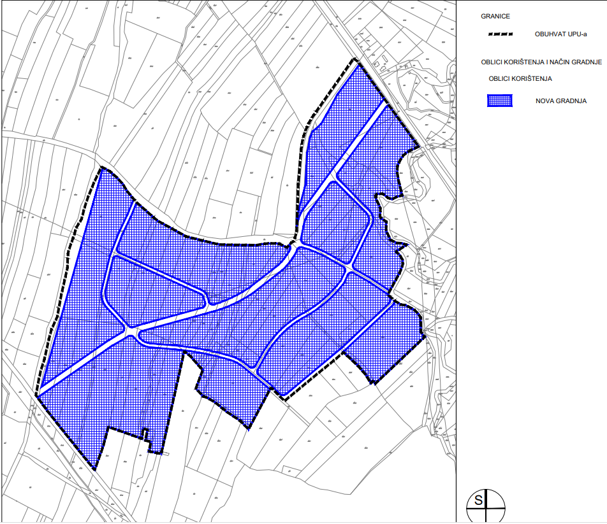Click the northernmost corner of the dashed boundary
Image resolution: width=607 pixels, height=524 pixels.
point(355,60)
